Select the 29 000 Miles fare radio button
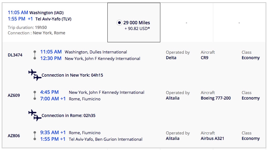The height and width of the screenshot is (150, 268). pos(119,23)
